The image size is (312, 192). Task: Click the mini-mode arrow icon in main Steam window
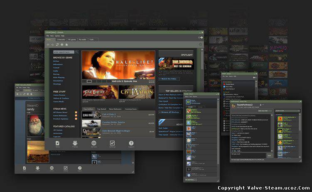click(201, 37)
